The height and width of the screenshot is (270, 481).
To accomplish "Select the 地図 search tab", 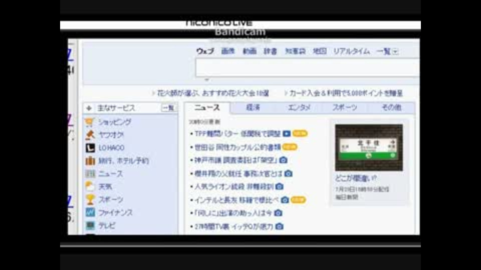I will click(320, 51).
